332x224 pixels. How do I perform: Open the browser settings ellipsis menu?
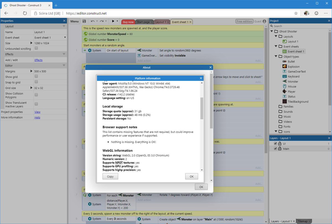click(x=326, y=13)
